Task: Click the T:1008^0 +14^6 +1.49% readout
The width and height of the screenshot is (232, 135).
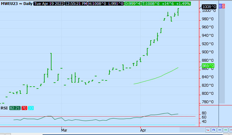Action: pos(166,4)
